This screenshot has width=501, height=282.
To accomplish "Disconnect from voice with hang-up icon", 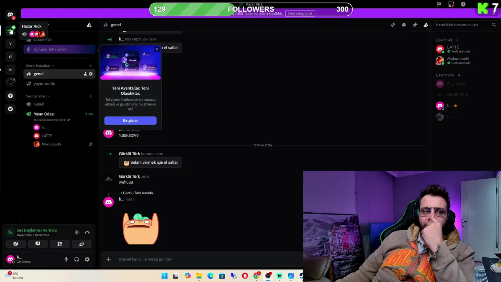I will point(87,233).
